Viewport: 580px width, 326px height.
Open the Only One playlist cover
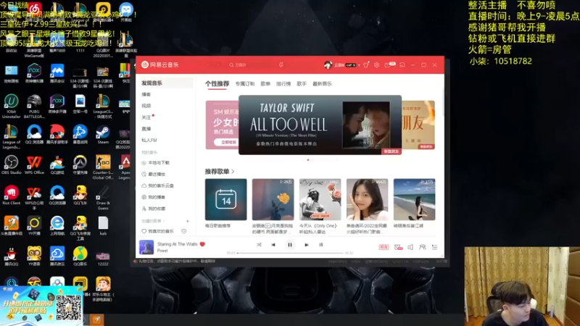pos(320,200)
